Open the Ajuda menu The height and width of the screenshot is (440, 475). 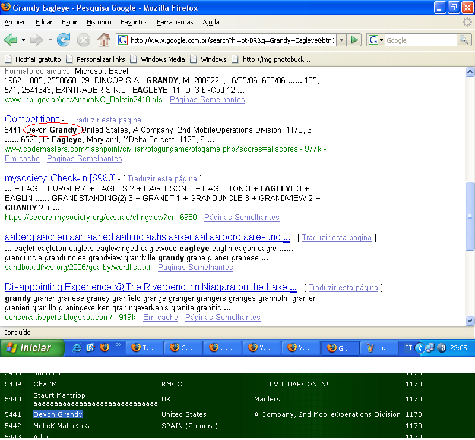pyautogui.click(x=211, y=22)
